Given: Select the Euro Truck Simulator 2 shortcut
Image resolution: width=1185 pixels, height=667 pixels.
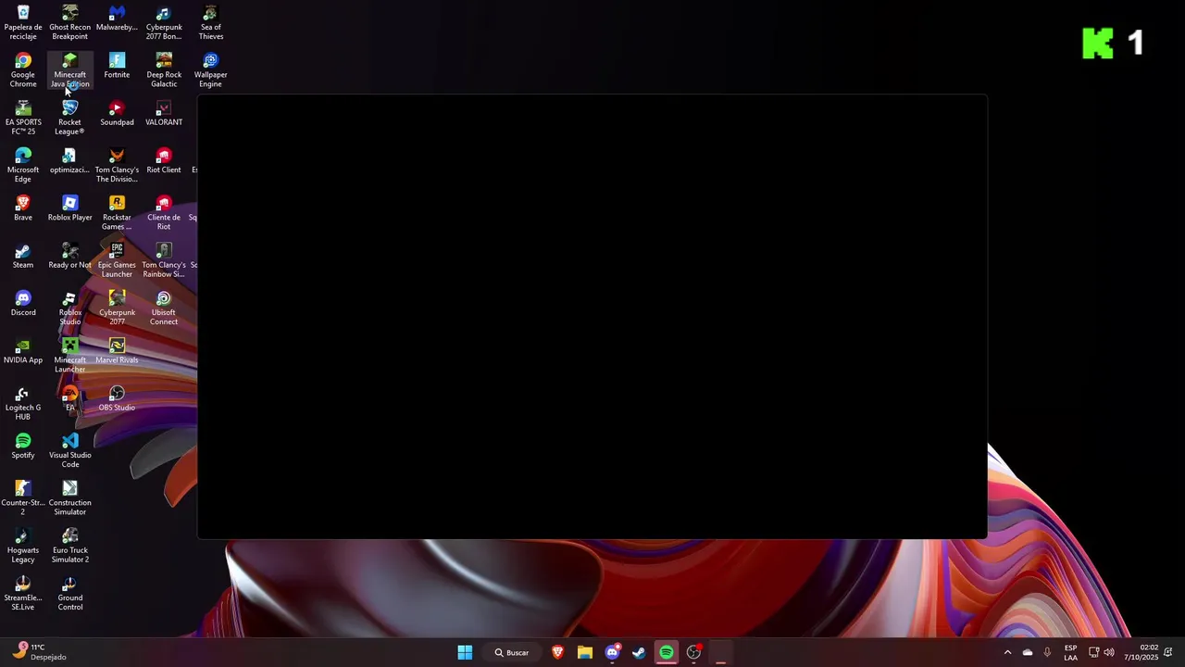Looking at the screenshot, I should [69, 546].
